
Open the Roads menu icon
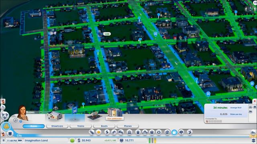pyautogui.click(x=92, y=132)
